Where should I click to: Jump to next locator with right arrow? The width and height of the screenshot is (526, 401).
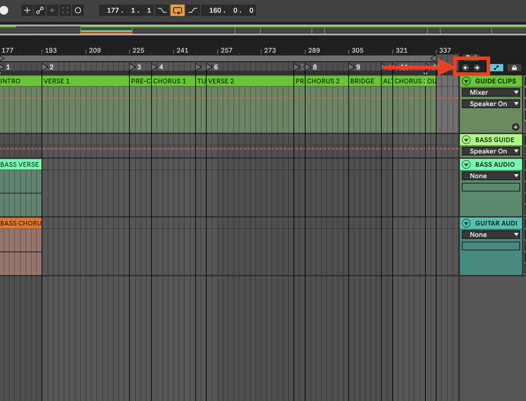click(477, 68)
